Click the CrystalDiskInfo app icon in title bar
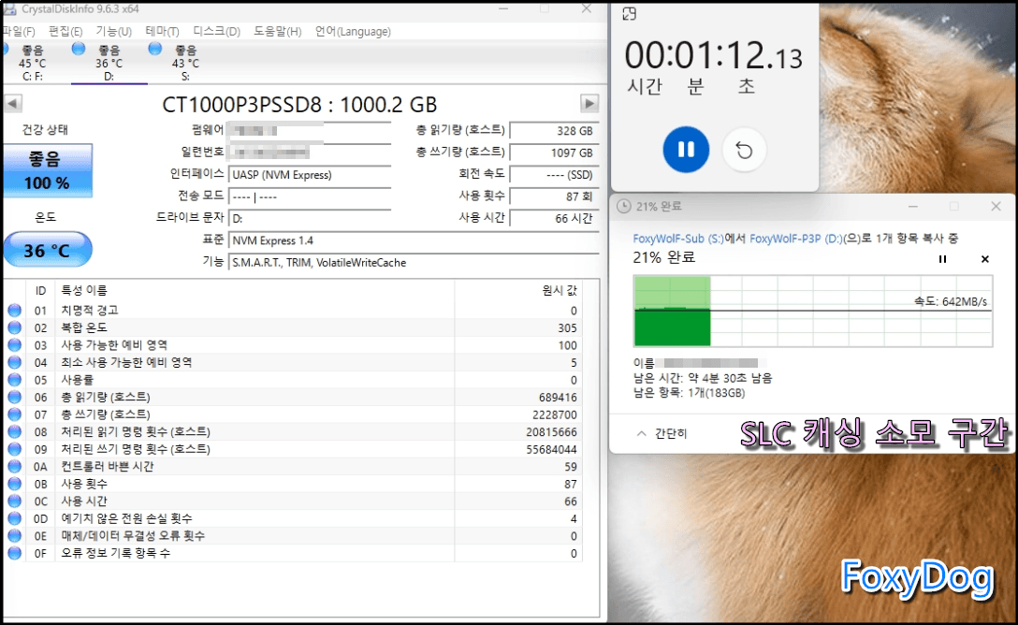 coord(9,8)
